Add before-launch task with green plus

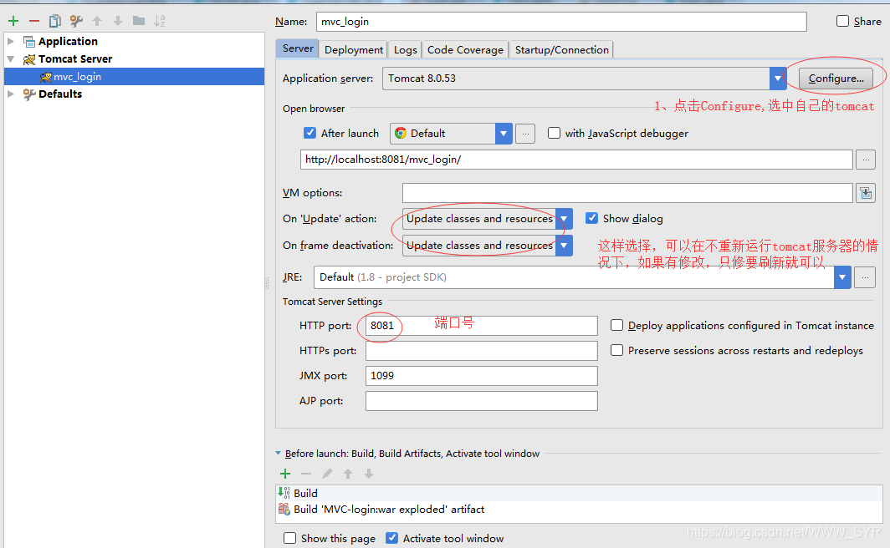285,474
